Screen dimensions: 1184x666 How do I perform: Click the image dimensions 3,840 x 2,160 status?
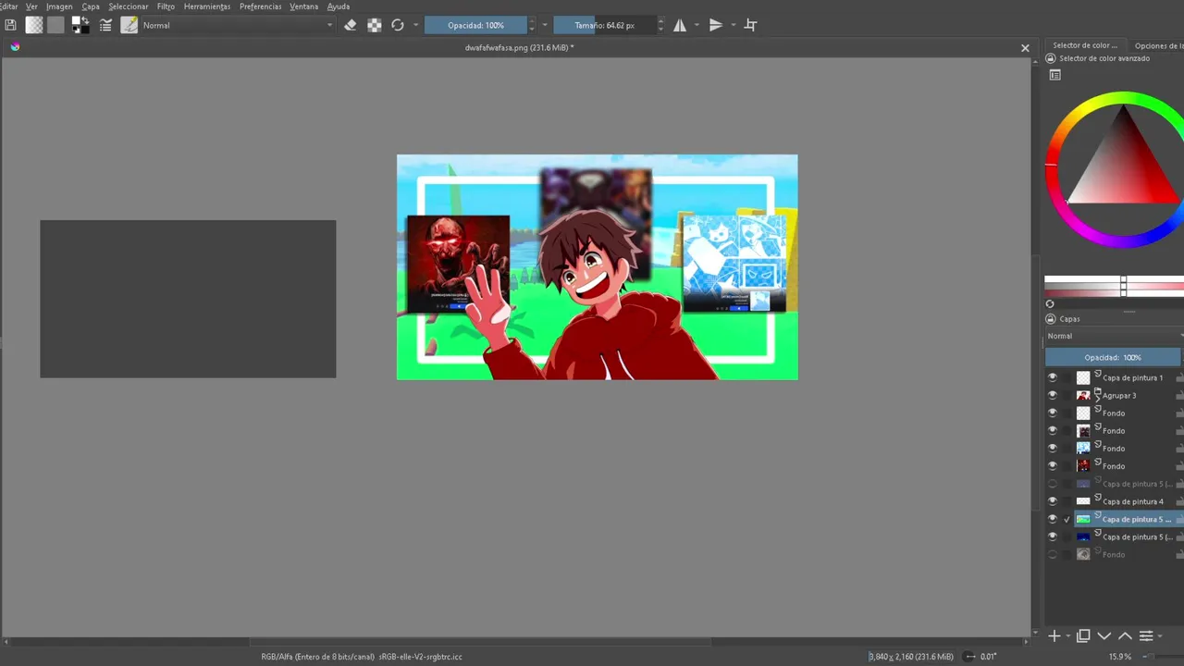click(x=911, y=657)
